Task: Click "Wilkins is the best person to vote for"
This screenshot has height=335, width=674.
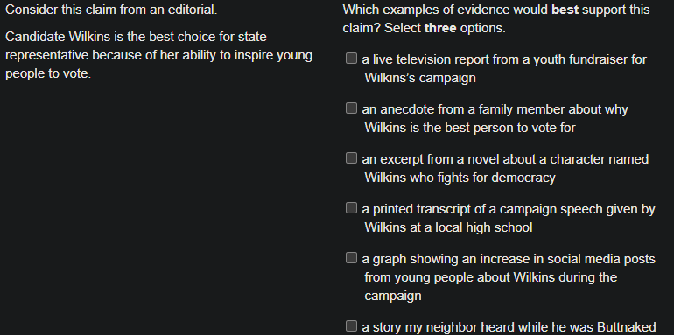Action: pyautogui.click(x=470, y=128)
